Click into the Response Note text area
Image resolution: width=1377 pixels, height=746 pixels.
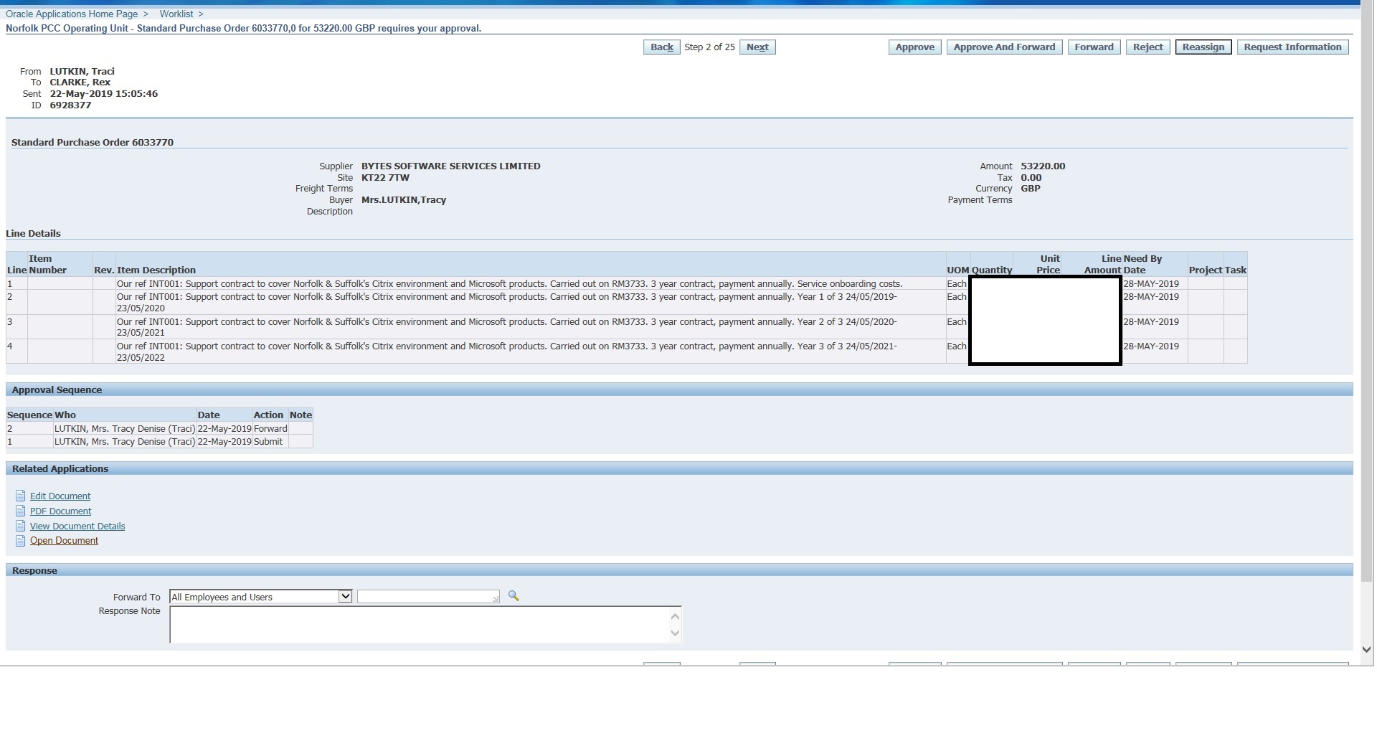420,625
